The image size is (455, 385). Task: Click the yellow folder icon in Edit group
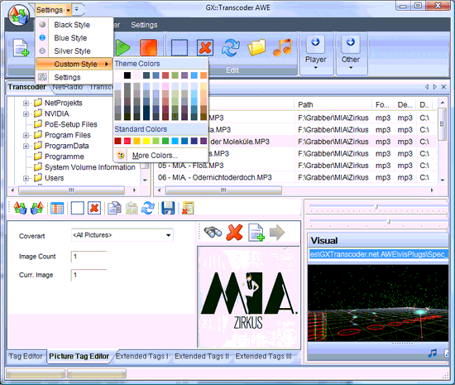(x=256, y=47)
